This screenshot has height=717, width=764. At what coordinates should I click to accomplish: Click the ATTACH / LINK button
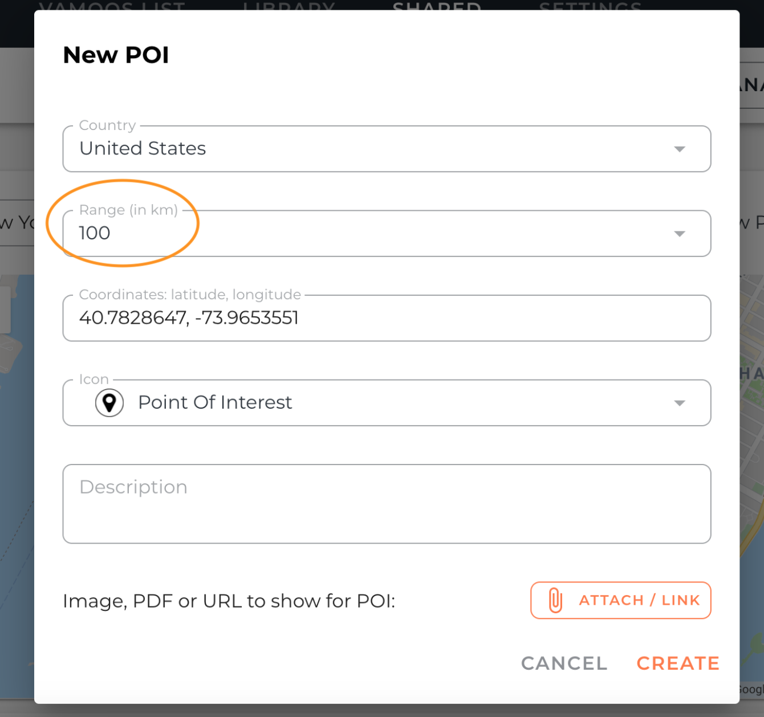(620, 600)
